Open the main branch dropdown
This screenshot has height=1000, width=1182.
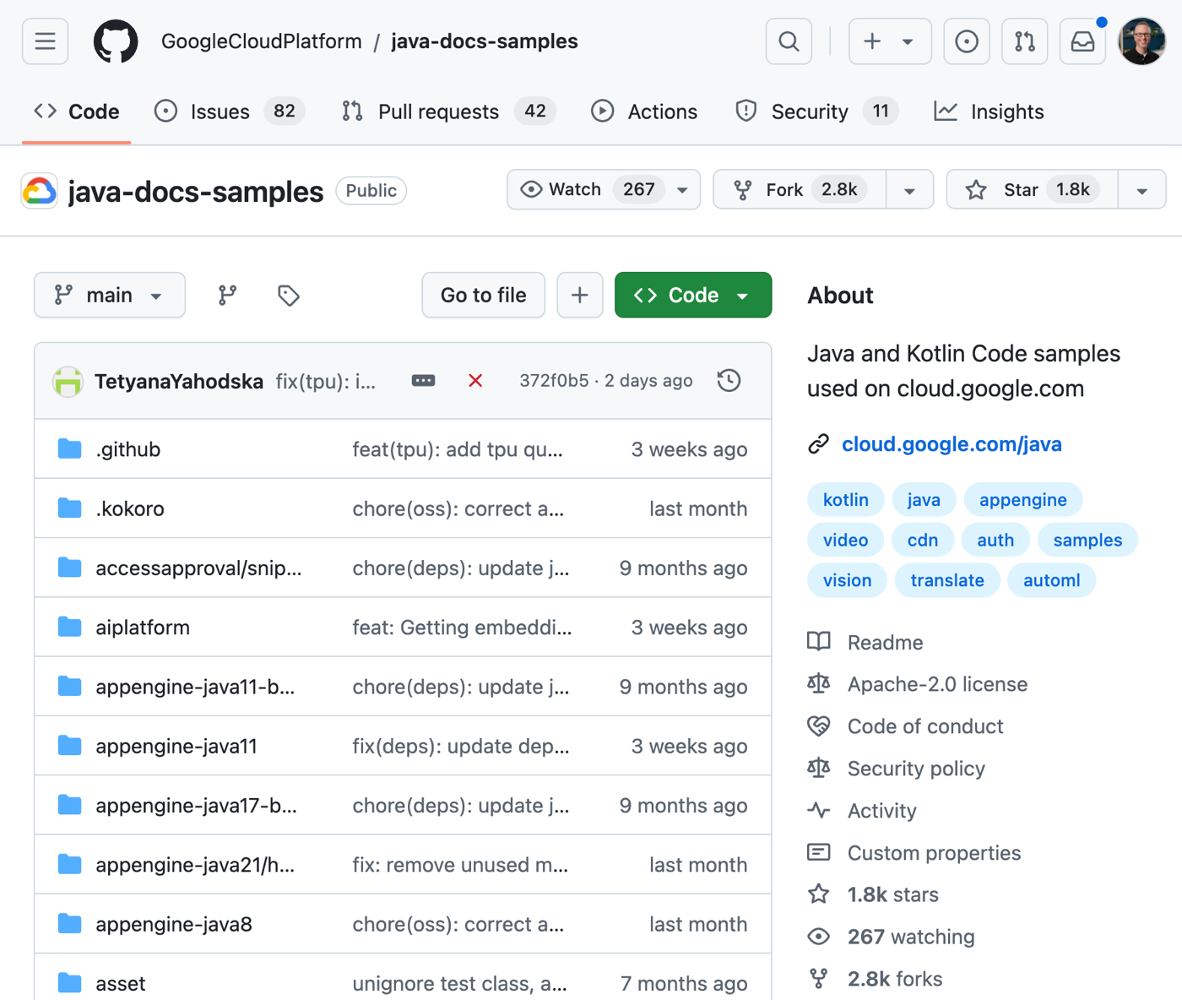(110, 295)
